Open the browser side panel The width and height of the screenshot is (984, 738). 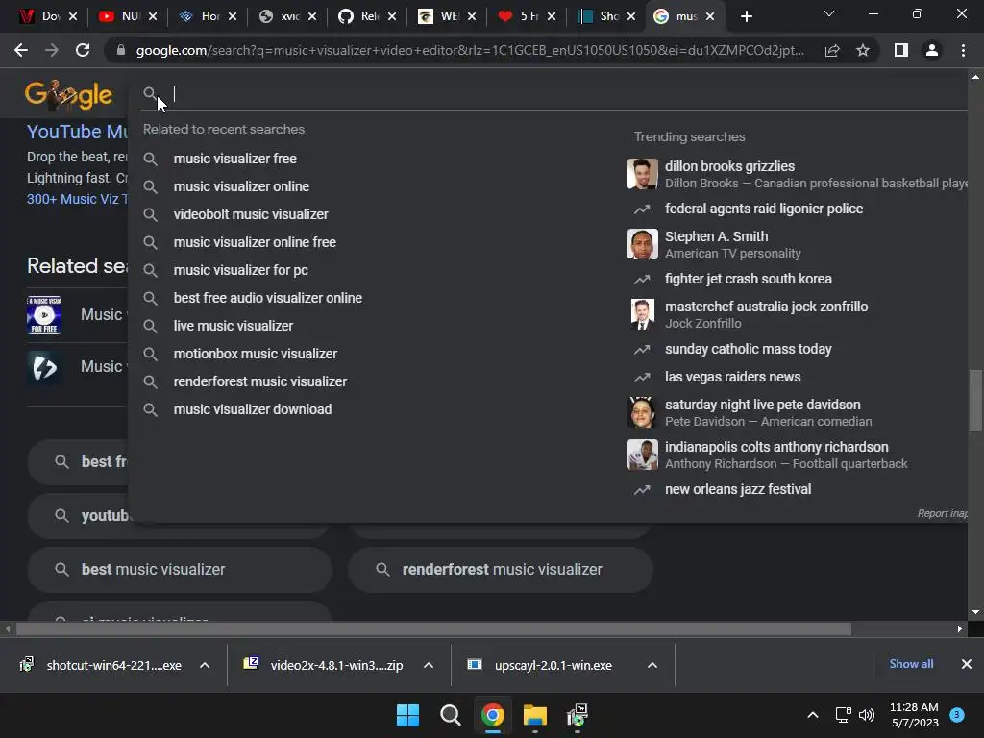pos(901,50)
